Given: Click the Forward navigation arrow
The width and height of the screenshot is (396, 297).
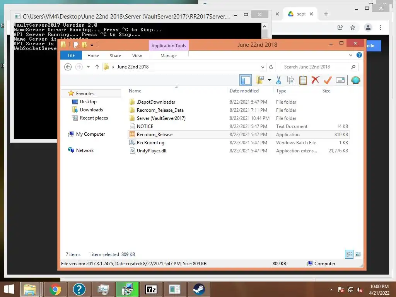Looking at the screenshot, I should pos(79,67).
